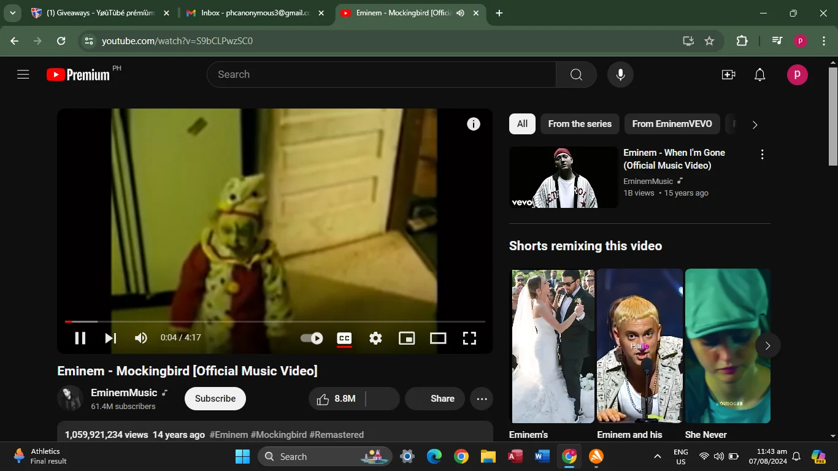
Task: Open YouTube notifications bell
Action: [759, 75]
